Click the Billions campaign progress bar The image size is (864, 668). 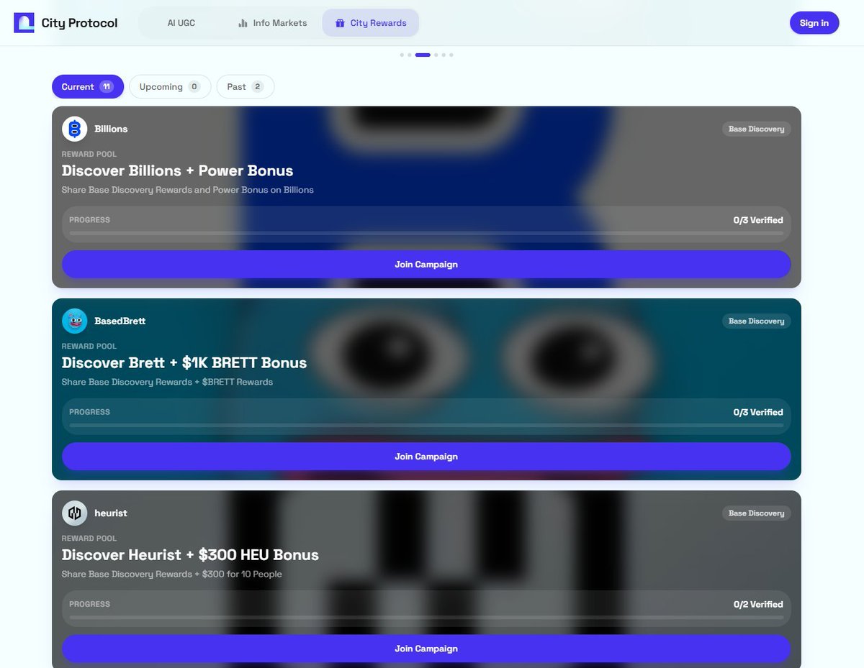(426, 233)
